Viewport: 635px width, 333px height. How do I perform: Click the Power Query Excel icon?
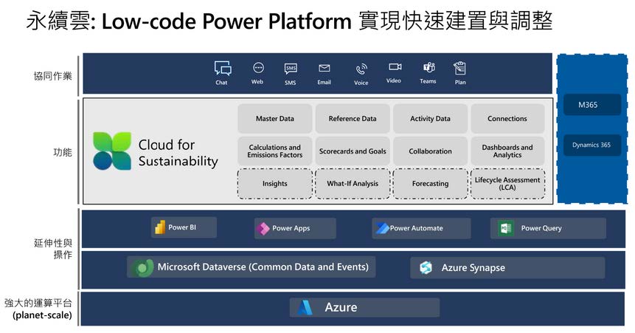tap(505, 228)
